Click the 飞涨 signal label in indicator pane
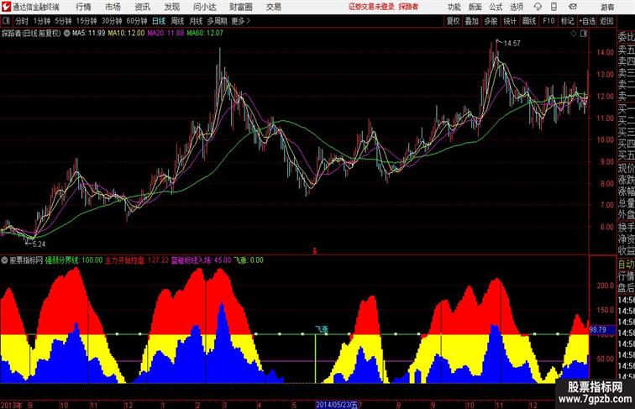 point(322,329)
